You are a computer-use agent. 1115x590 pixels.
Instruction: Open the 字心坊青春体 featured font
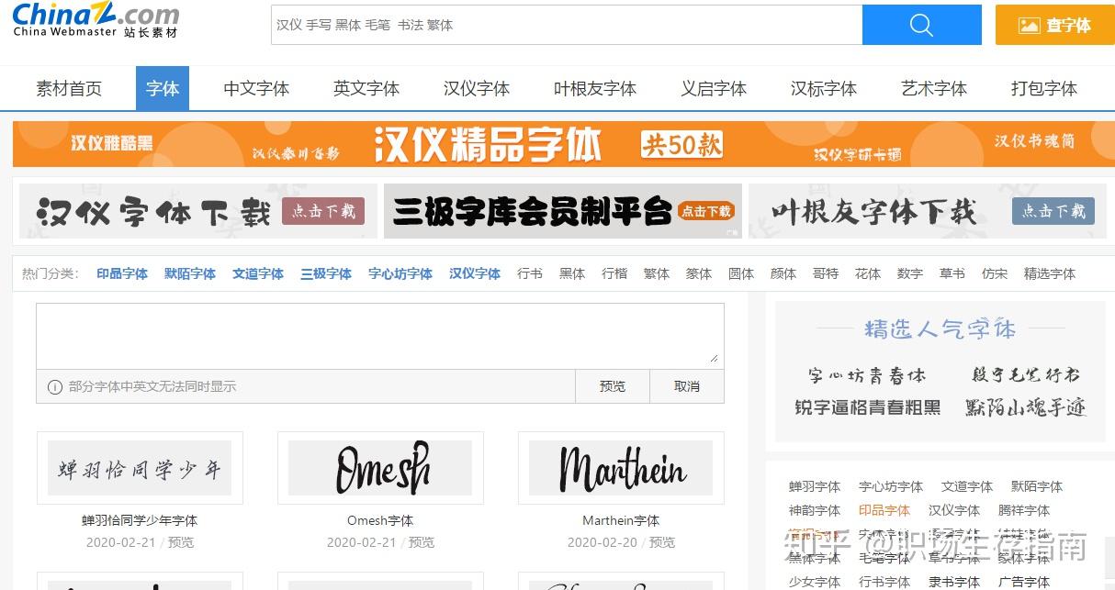click(867, 375)
